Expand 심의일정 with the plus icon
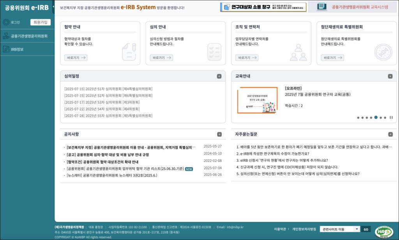The width and height of the screenshot is (399, 240). [219, 76]
